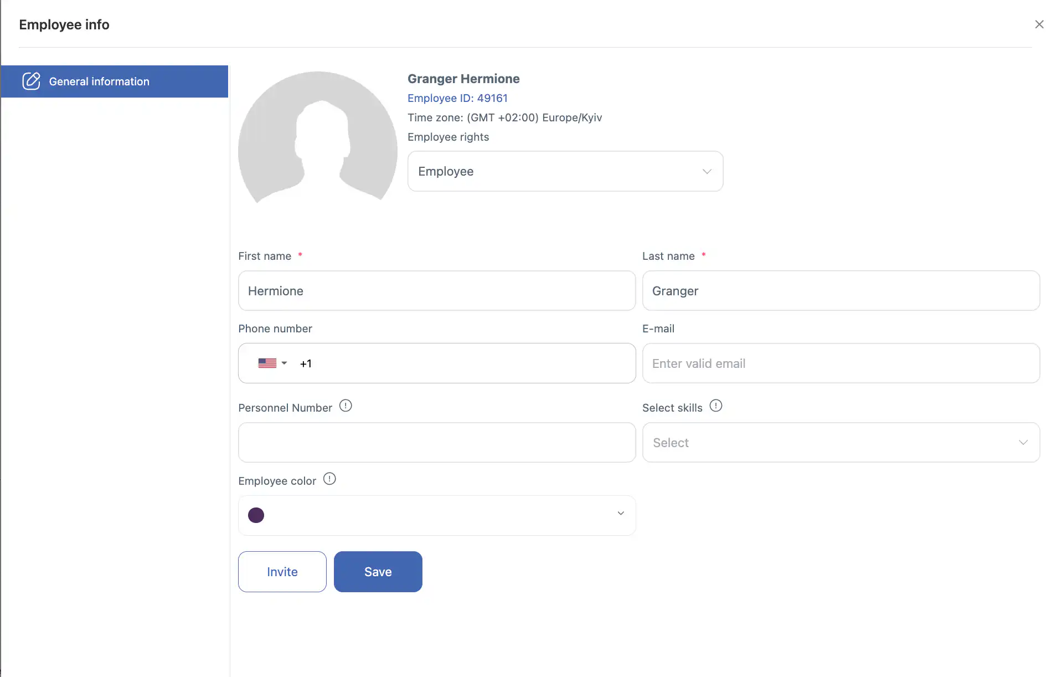Open the Employee rights dropdown
This screenshot has height=677, width=1062.
point(565,171)
